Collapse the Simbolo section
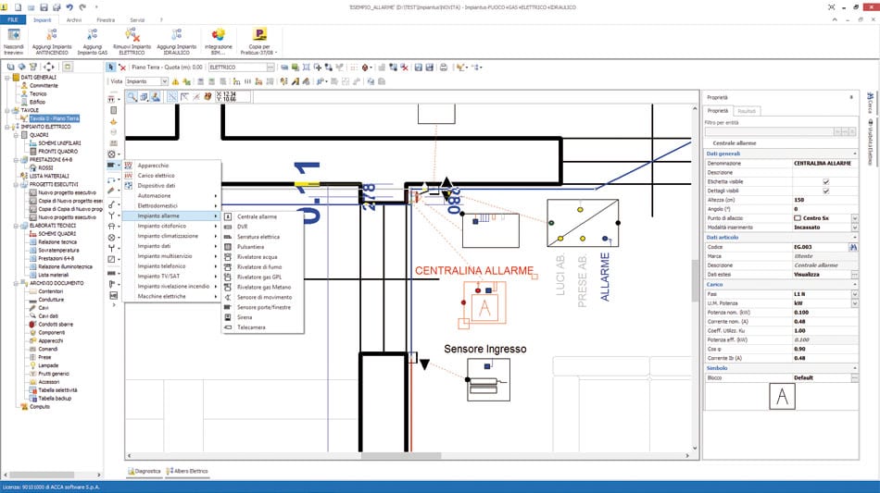 pos(855,368)
